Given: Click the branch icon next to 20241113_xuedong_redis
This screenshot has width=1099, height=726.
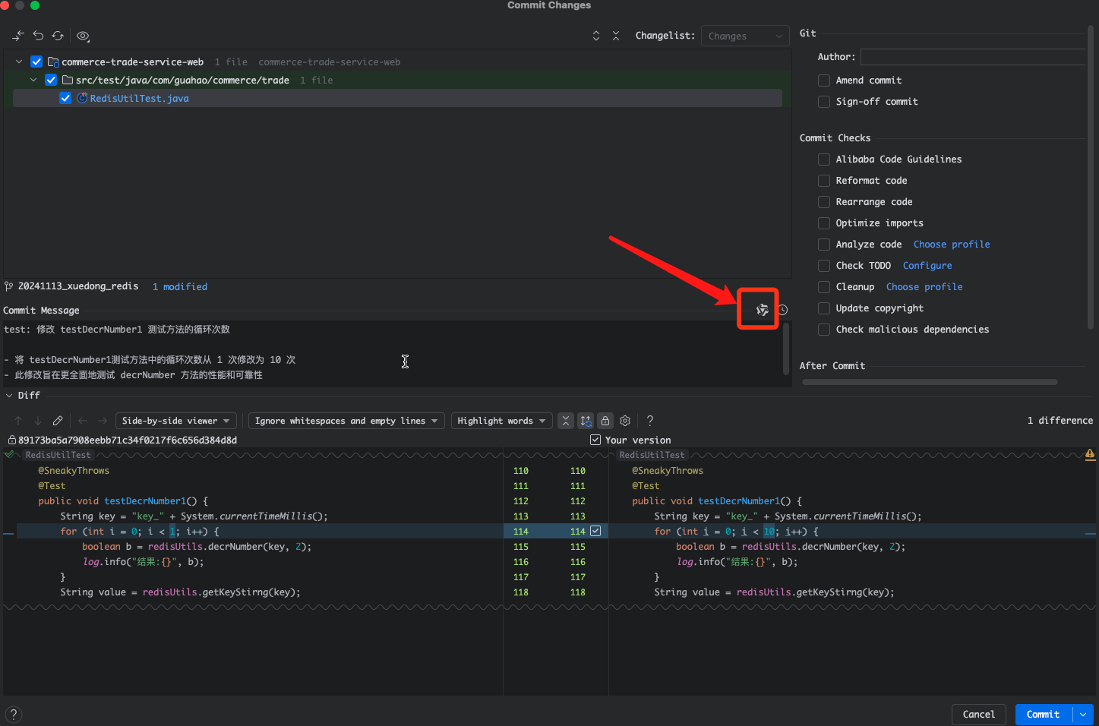Looking at the screenshot, I should (9, 286).
